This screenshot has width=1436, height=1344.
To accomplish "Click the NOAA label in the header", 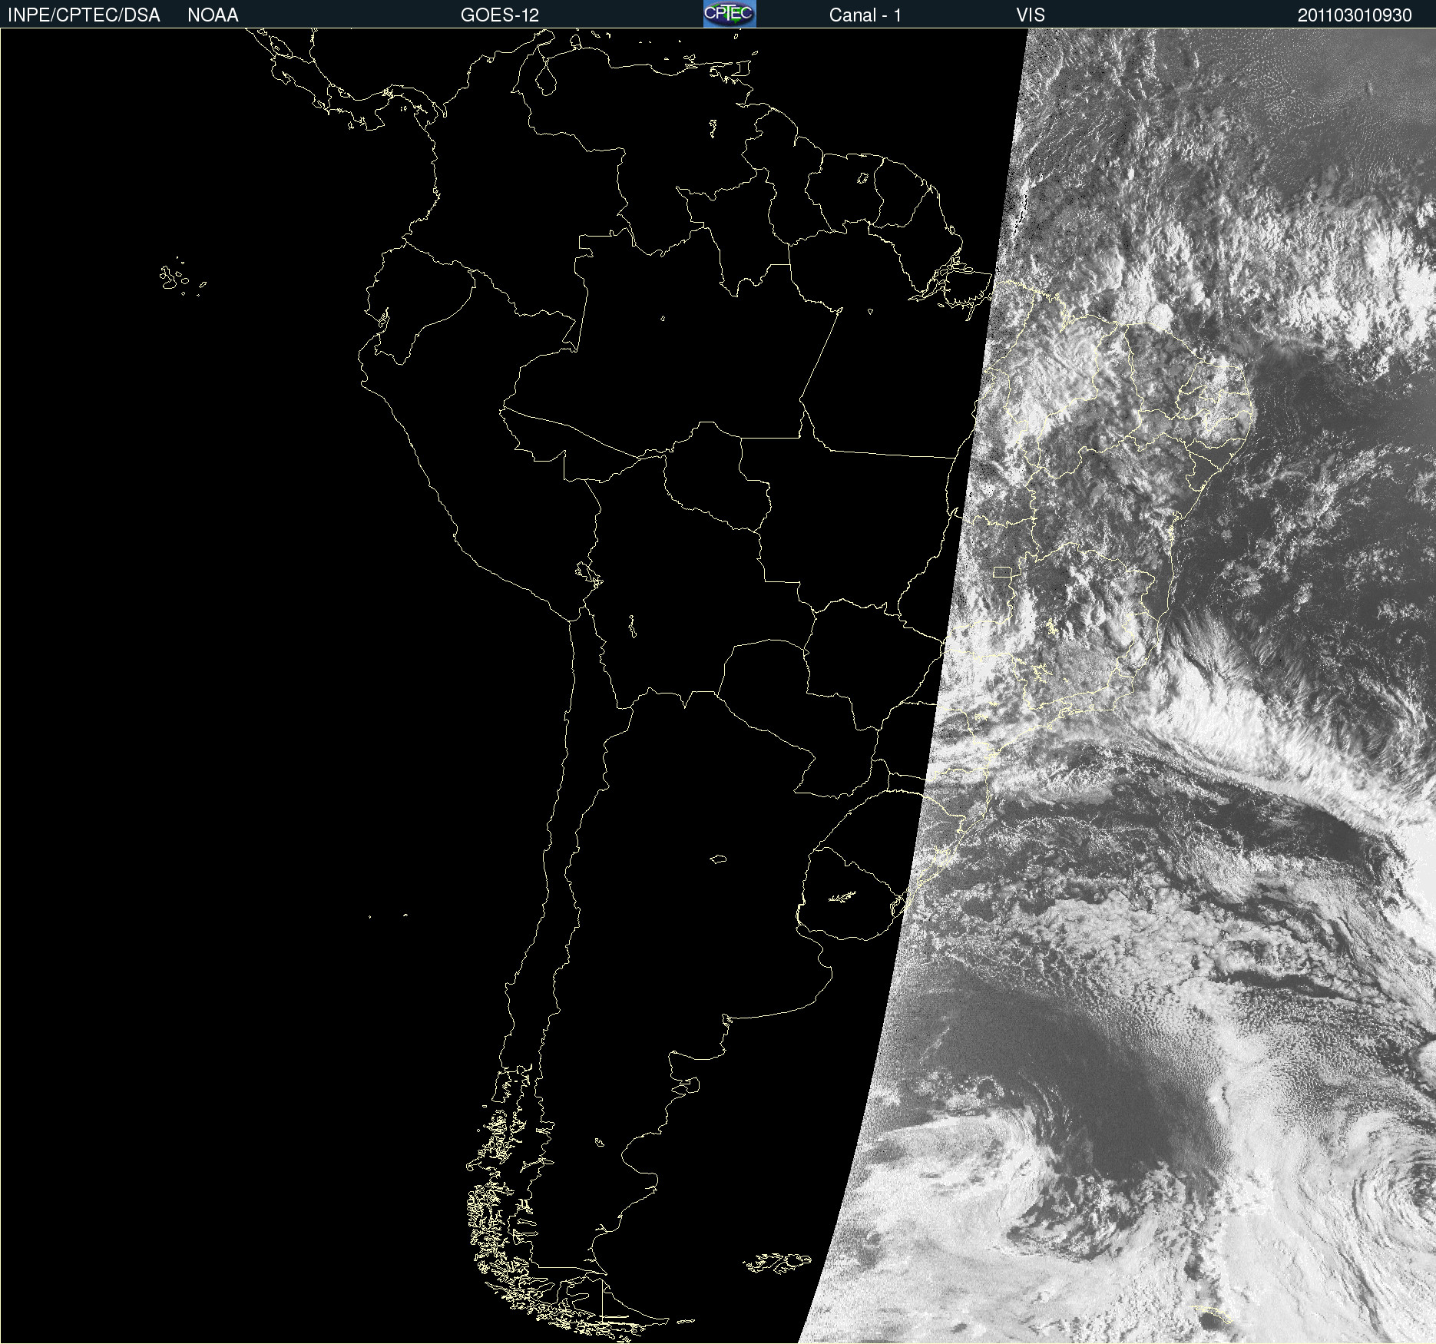I will [213, 15].
